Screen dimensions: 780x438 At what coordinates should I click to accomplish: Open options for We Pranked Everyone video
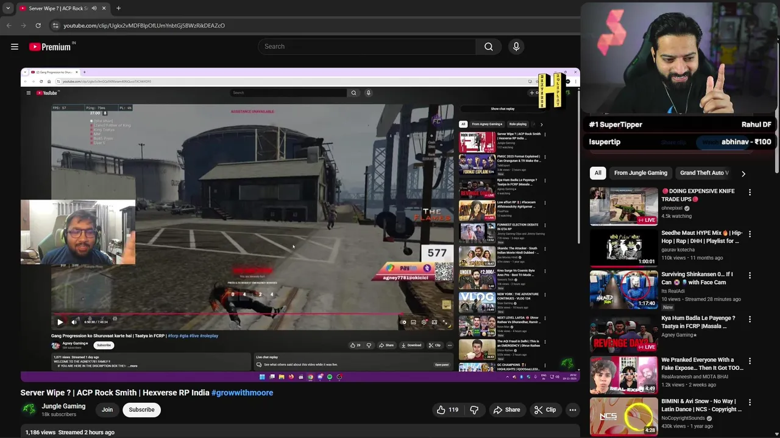pos(750,361)
